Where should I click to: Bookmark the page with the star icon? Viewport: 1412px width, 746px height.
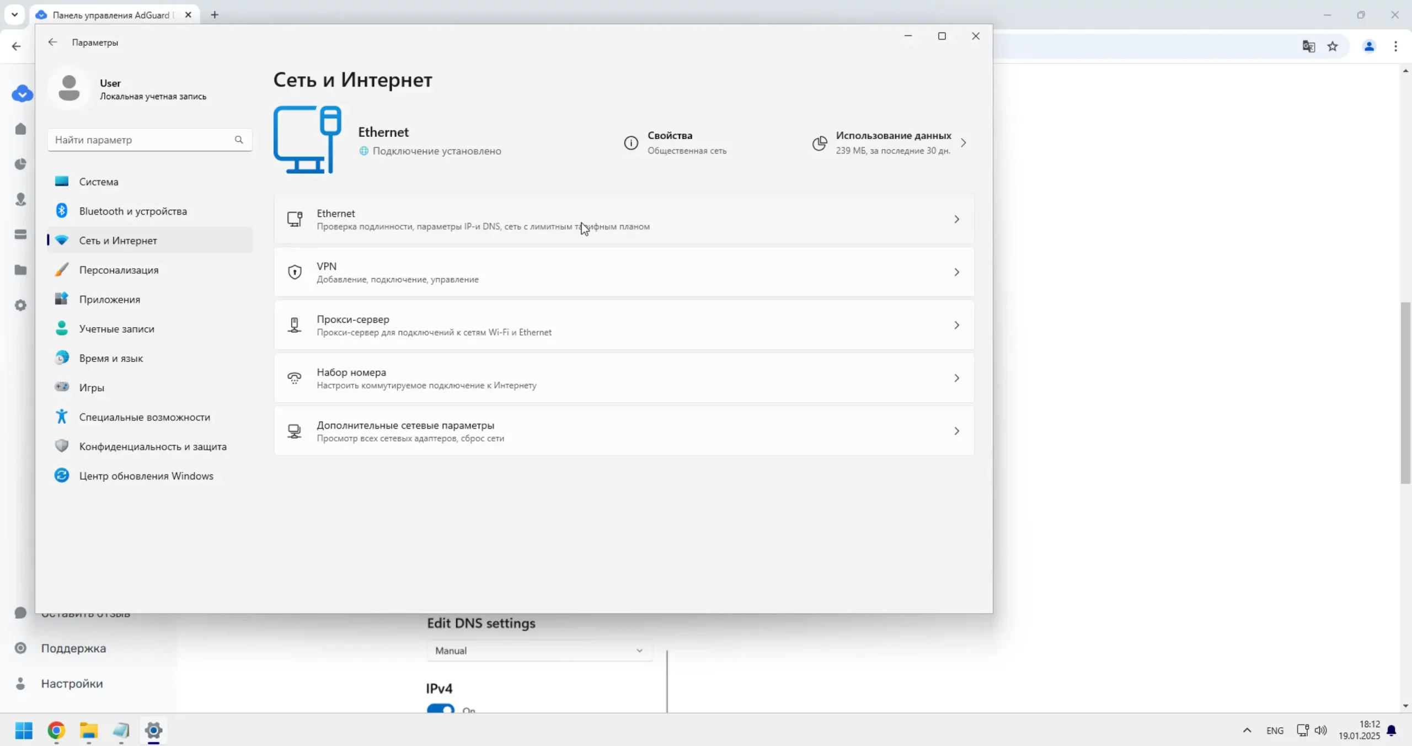[x=1333, y=46]
